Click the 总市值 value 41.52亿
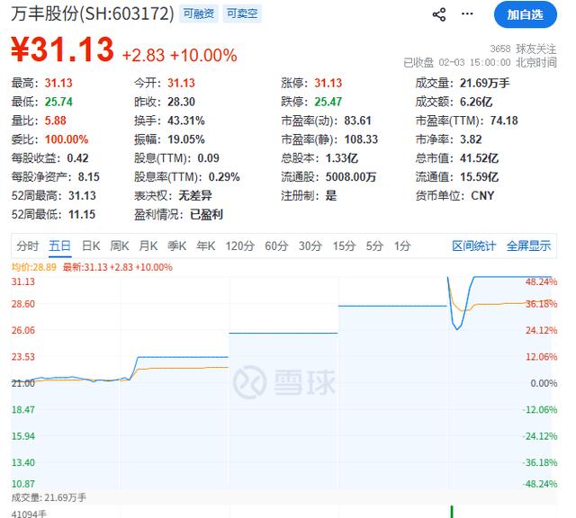Viewport: 576px width, 518px height. (x=480, y=158)
